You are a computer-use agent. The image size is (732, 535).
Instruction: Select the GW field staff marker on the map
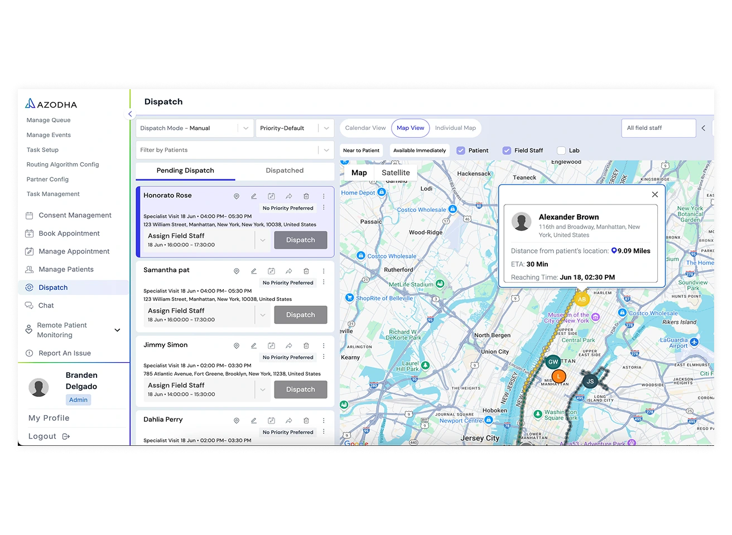(553, 362)
